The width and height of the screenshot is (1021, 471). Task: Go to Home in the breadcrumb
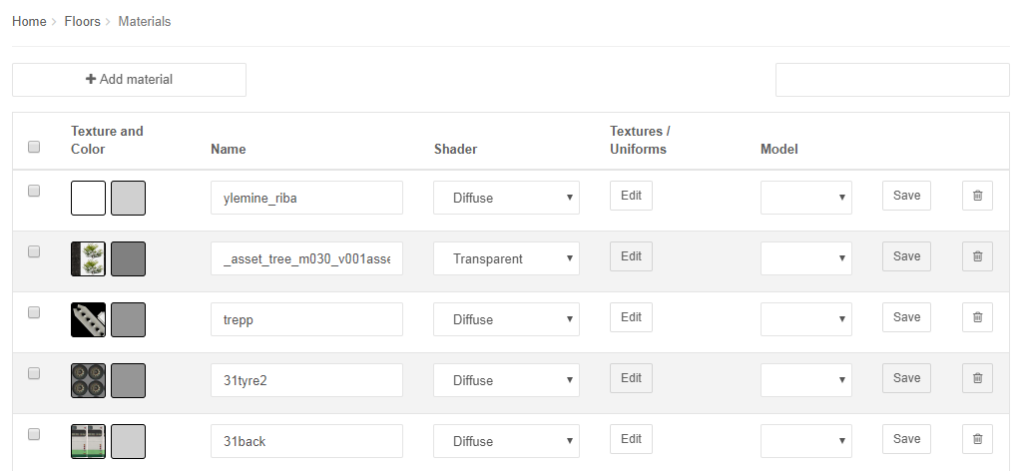[29, 22]
